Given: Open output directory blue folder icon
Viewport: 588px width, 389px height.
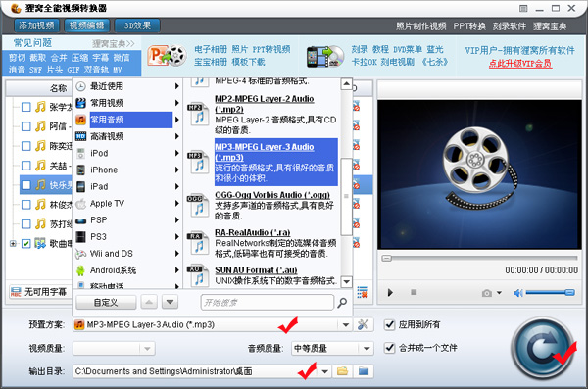Looking at the screenshot, I should point(363,371).
